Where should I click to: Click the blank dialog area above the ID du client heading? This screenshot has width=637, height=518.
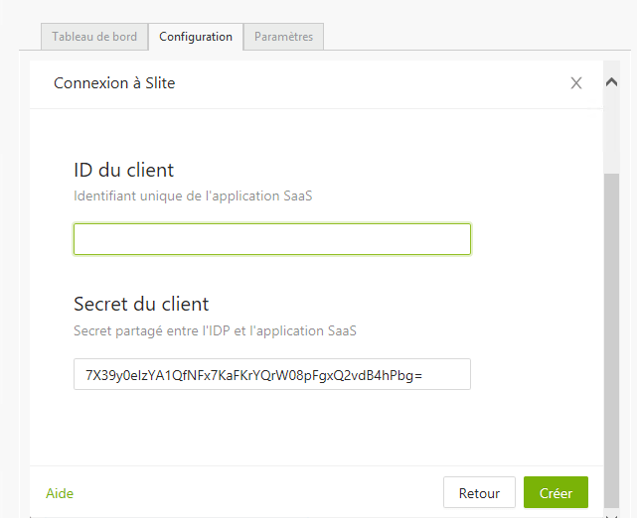tap(317, 134)
